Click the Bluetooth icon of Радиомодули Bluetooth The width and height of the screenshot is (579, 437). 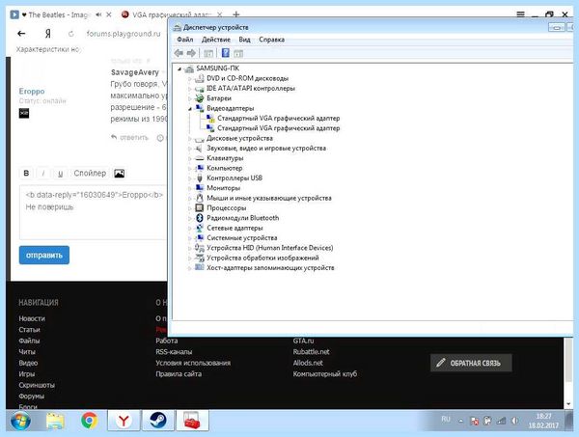pos(200,218)
